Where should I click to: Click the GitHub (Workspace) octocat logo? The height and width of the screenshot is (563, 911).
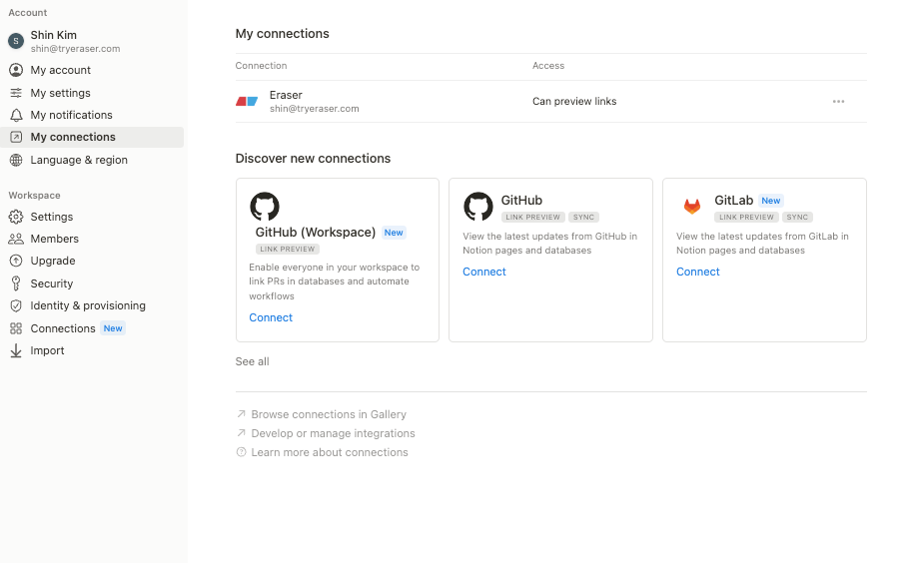tap(265, 207)
